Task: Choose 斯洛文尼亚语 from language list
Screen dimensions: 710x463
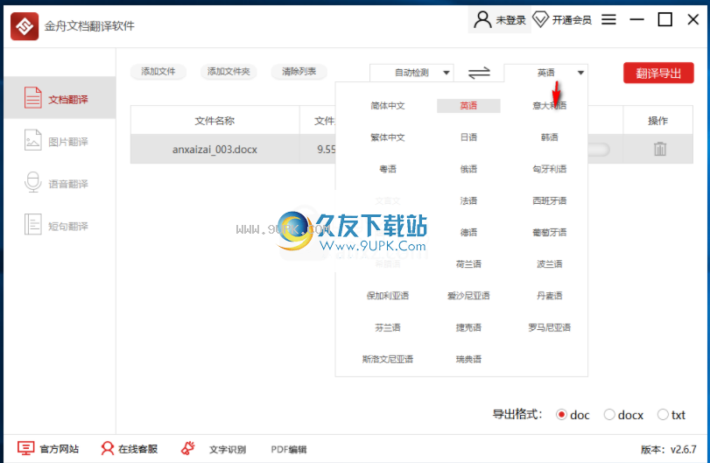Action: click(x=388, y=360)
